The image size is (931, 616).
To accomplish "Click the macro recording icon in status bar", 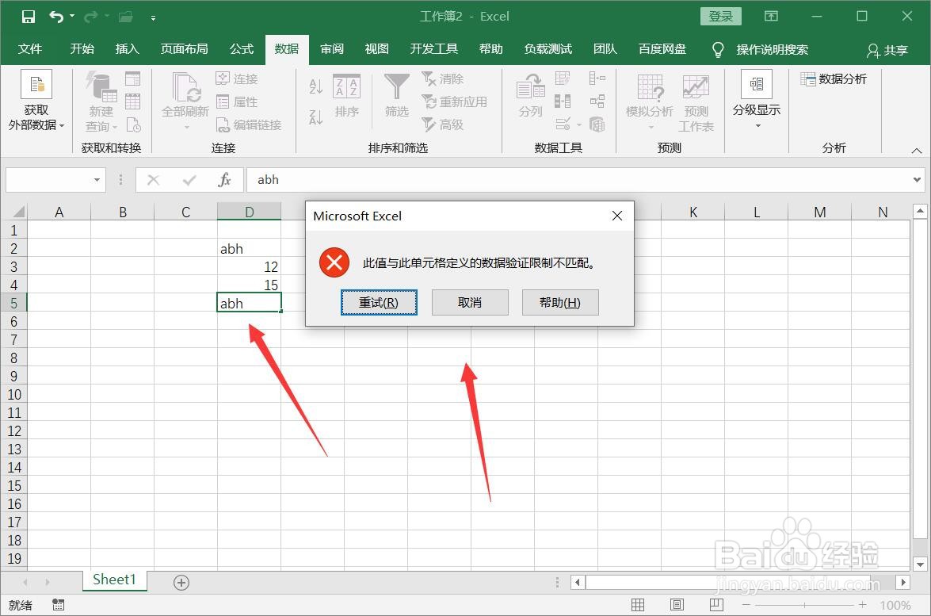I will 58,605.
